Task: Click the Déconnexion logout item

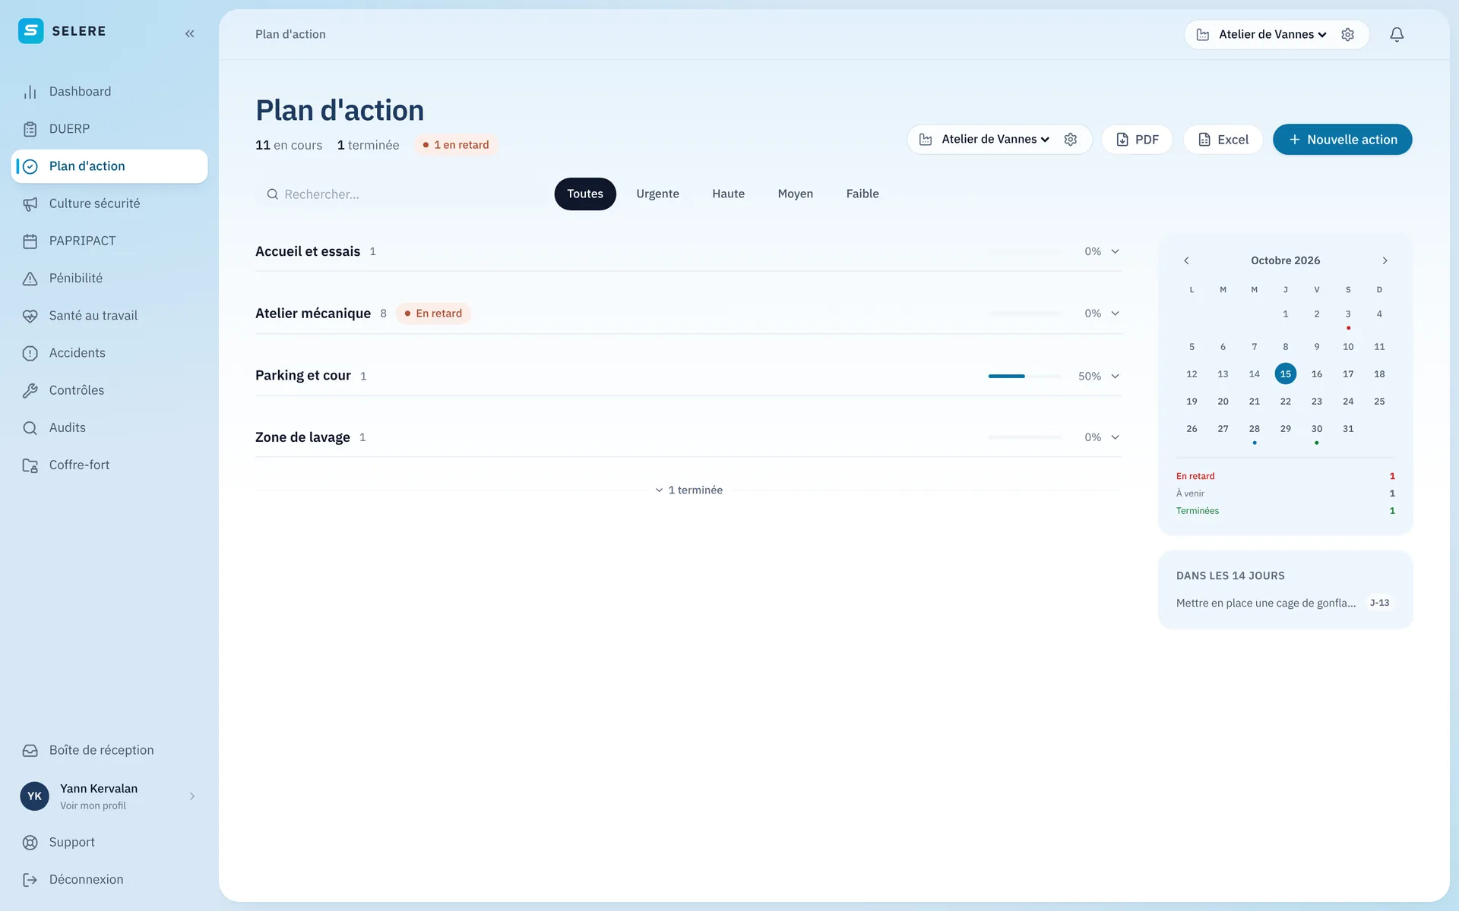Action: [109, 879]
